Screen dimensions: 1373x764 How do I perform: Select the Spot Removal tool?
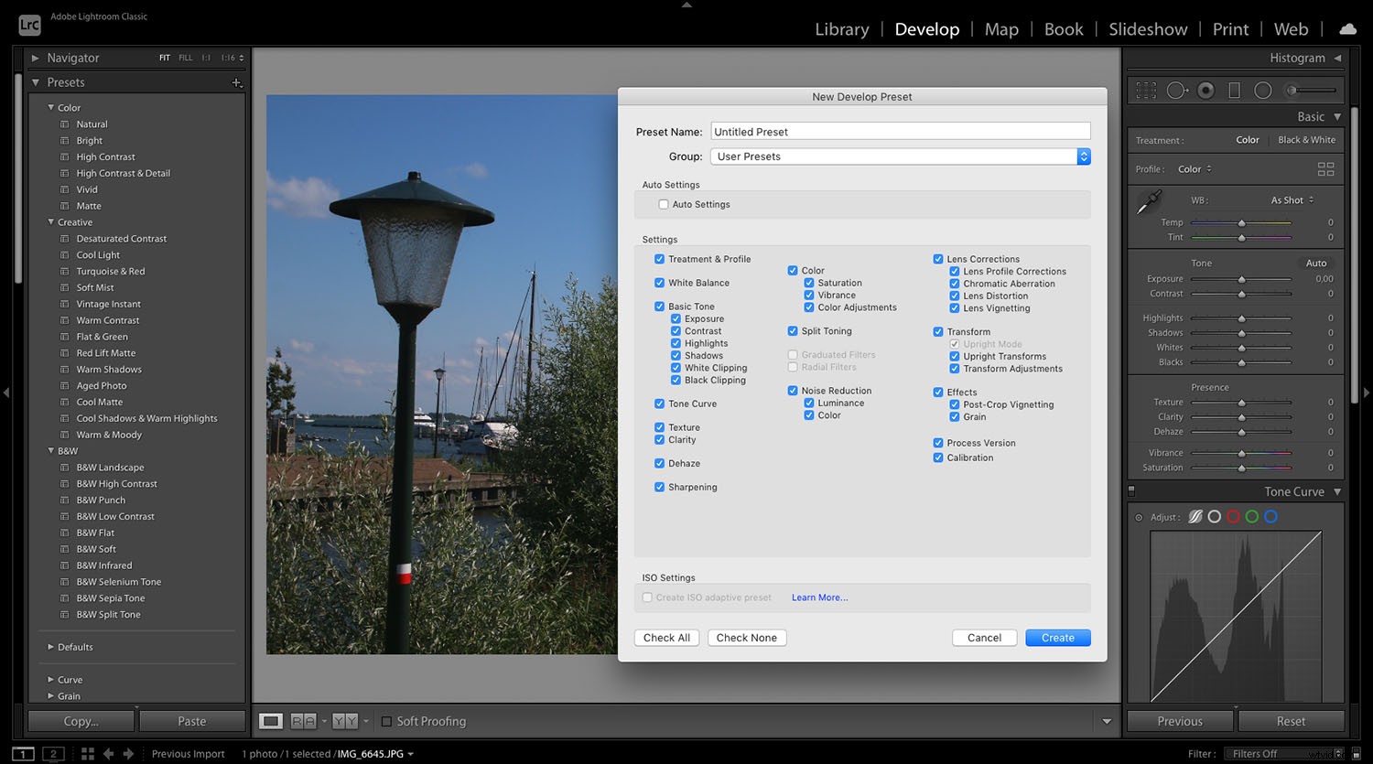click(1176, 90)
